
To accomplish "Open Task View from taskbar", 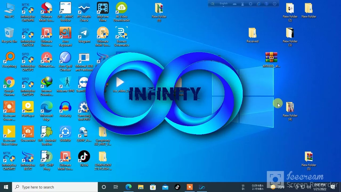I will click(116, 187).
